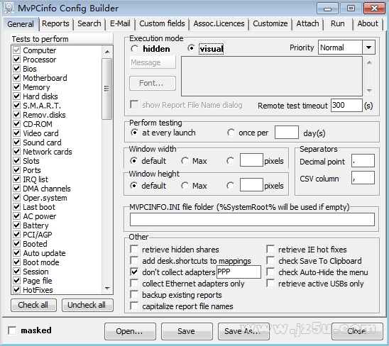Click the Save As... button
Viewport: 389px width, 346px height.
(x=243, y=331)
